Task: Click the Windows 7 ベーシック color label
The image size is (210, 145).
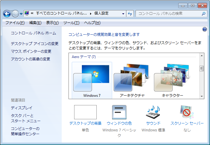Action: [119, 133]
